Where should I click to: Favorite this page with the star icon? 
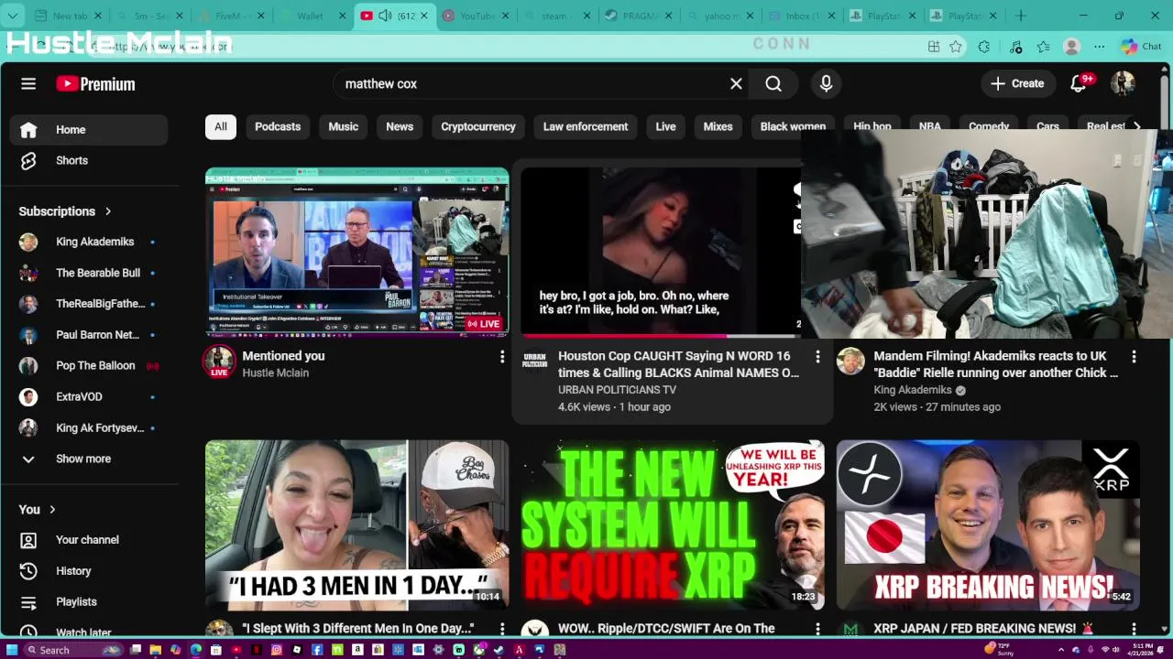coord(956,47)
